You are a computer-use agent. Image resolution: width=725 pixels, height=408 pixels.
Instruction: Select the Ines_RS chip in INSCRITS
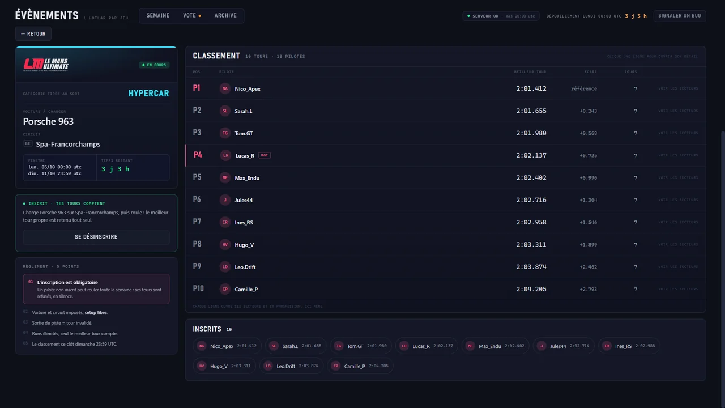pyautogui.click(x=629, y=346)
